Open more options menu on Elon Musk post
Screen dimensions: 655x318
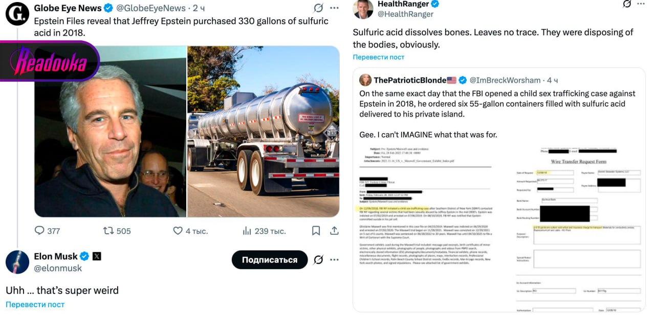[334, 260]
